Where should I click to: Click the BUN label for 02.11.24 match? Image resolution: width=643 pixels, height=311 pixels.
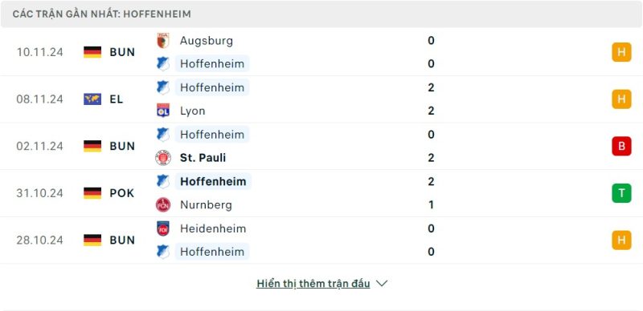click(x=122, y=146)
